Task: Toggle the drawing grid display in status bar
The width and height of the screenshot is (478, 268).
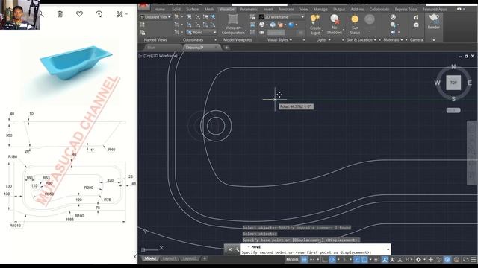Action: 304,260
